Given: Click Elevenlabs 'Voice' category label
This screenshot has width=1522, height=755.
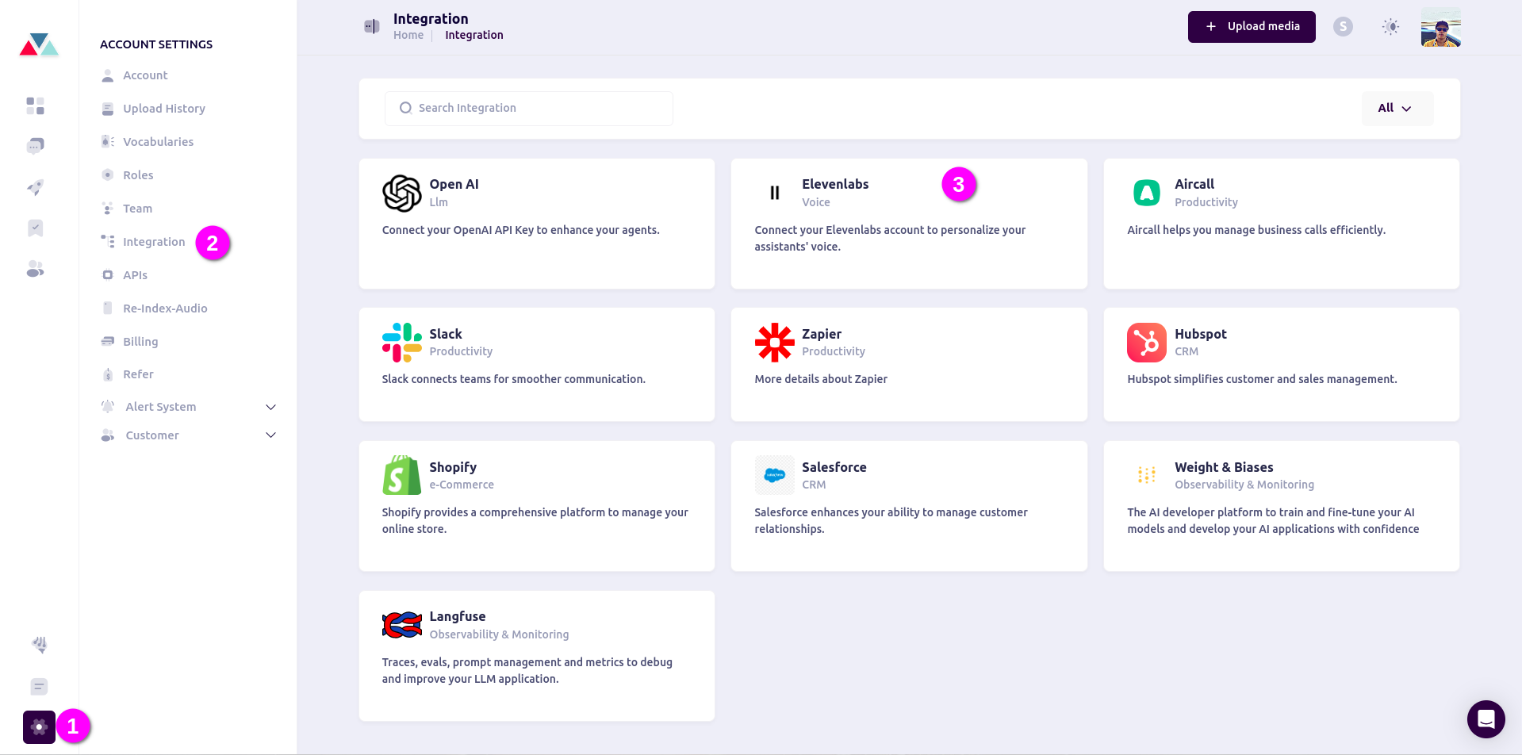Looking at the screenshot, I should click(816, 202).
